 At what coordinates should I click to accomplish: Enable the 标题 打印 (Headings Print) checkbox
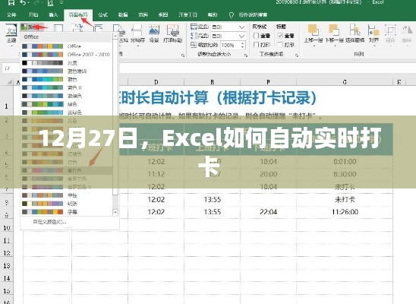tap(280, 45)
